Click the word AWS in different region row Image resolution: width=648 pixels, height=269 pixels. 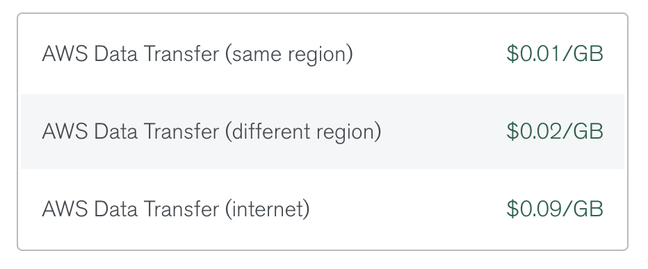pyautogui.click(x=65, y=132)
